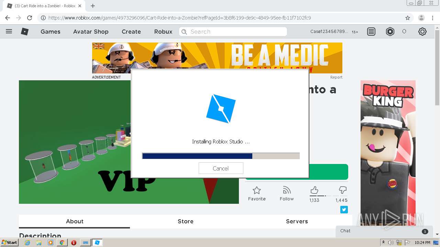Click the installation progress bar
440x247 pixels.
point(221,156)
